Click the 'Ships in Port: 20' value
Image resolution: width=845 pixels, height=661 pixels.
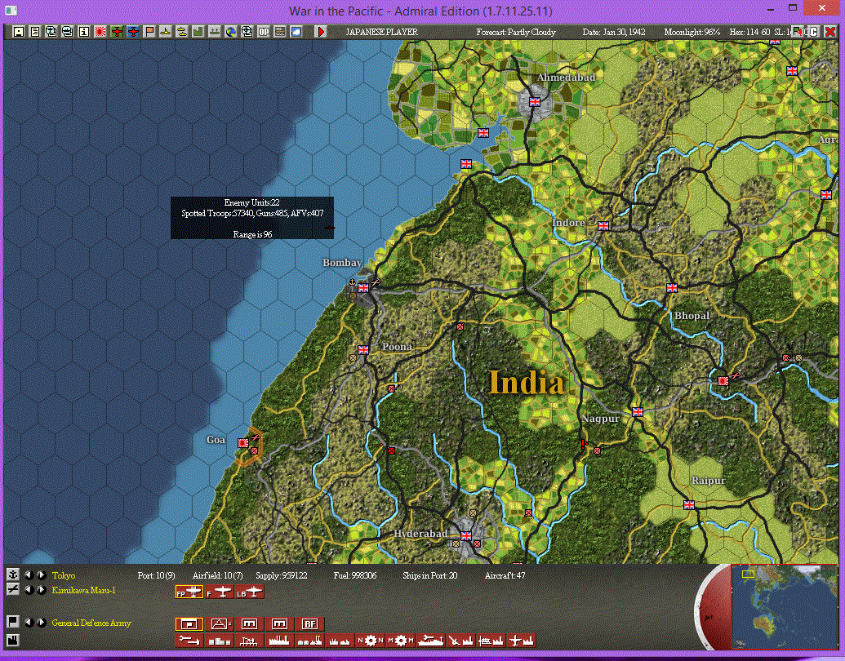pyautogui.click(x=429, y=575)
